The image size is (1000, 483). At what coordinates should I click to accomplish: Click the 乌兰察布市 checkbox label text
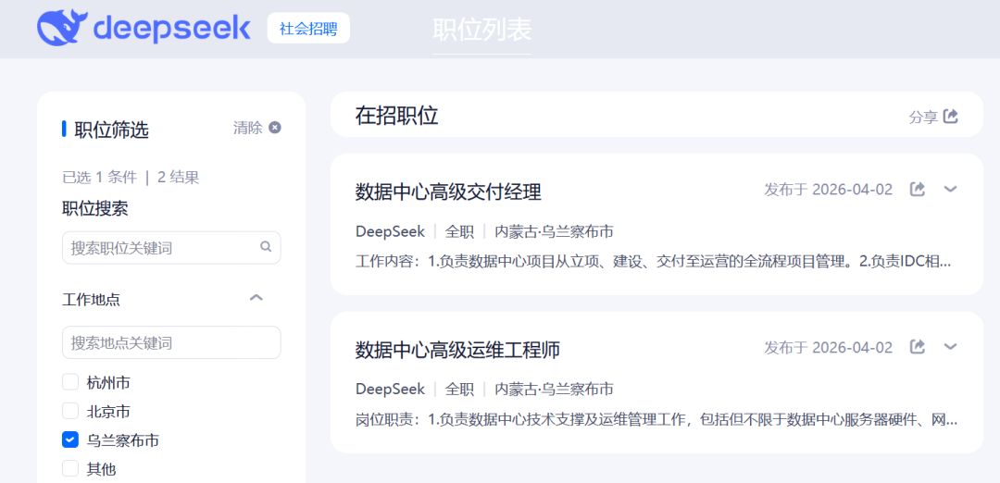click(123, 440)
